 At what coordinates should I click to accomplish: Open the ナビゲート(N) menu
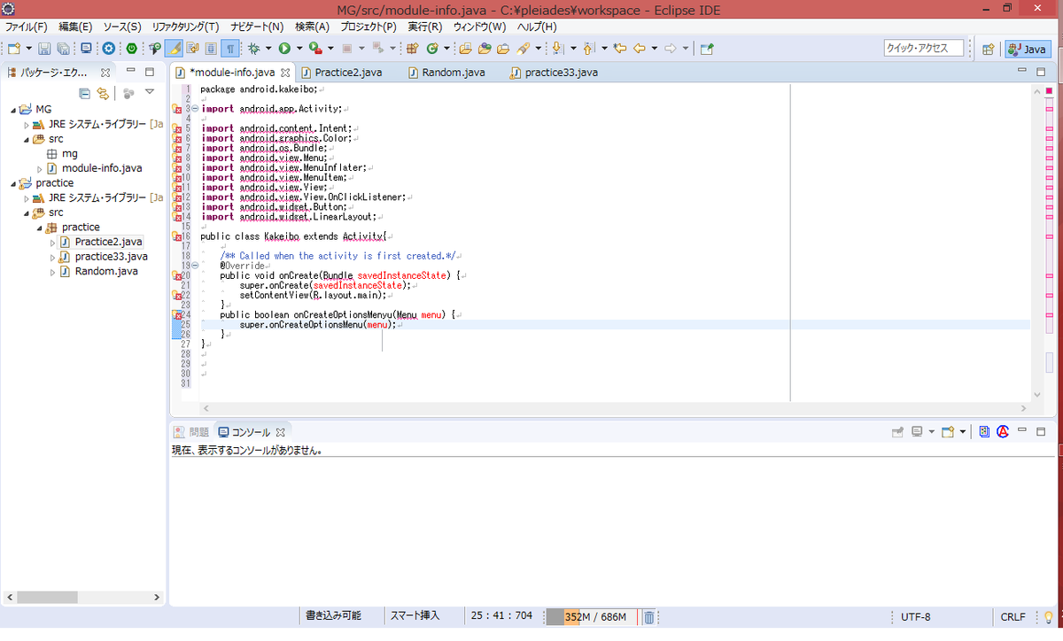(257, 27)
